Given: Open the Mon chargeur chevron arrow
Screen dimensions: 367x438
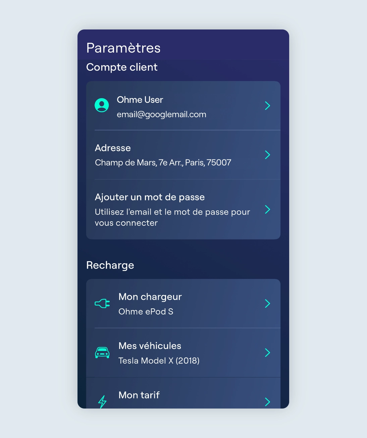Looking at the screenshot, I should (x=267, y=303).
